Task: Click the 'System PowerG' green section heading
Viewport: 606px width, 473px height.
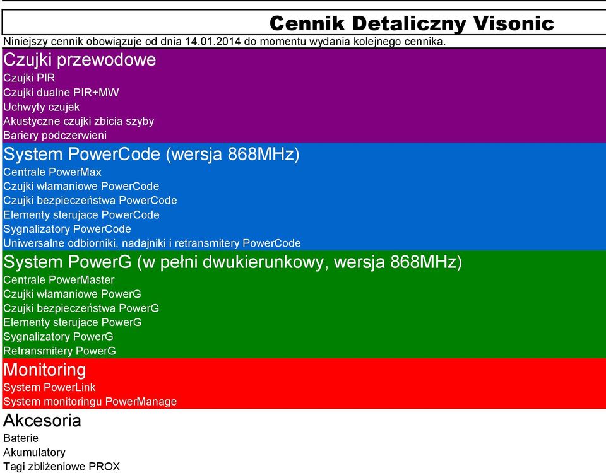Action: [x=233, y=262]
